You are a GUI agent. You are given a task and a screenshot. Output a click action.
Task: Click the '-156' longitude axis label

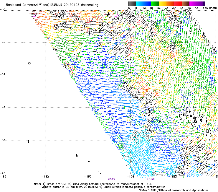pyautogui.click(x=131, y=177)
